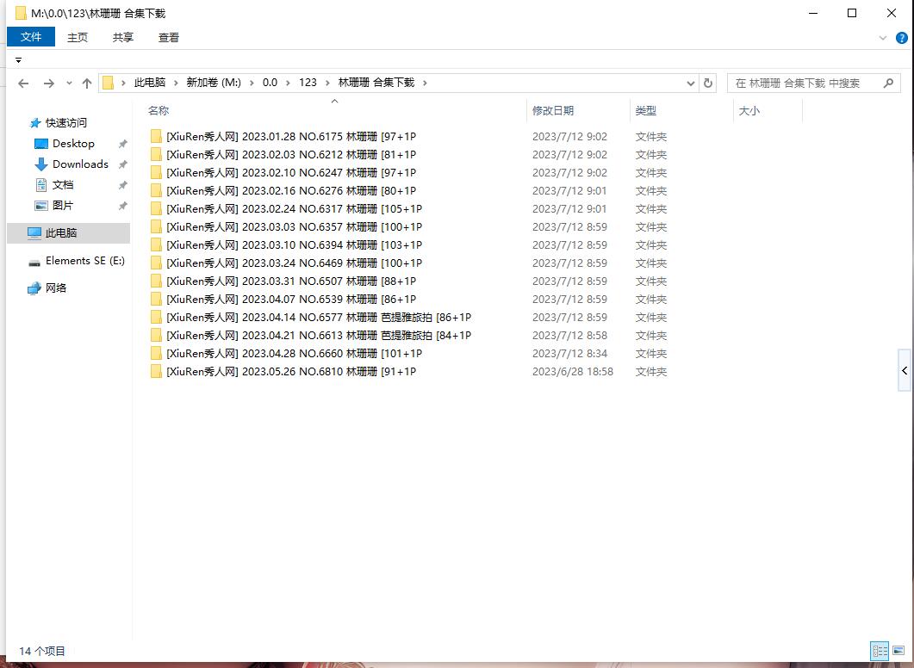Viewport: 914px width, 668px height.
Task: Click the folder icon of the NO.6247 row
Action: coord(156,172)
